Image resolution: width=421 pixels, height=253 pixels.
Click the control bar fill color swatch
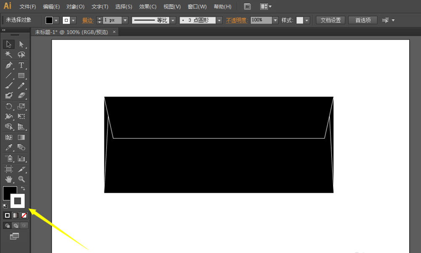point(49,20)
